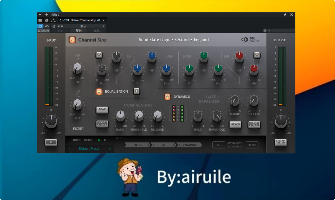The height and width of the screenshot is (200, 335).
Task: Expand the top-left window menu triangle
Action: [x=40, y=15]
